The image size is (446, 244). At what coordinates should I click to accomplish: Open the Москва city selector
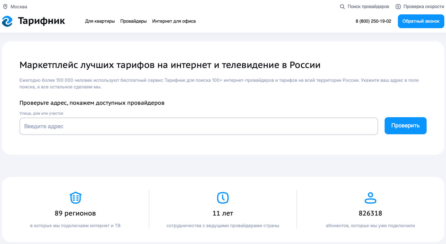tap(19, 7)
